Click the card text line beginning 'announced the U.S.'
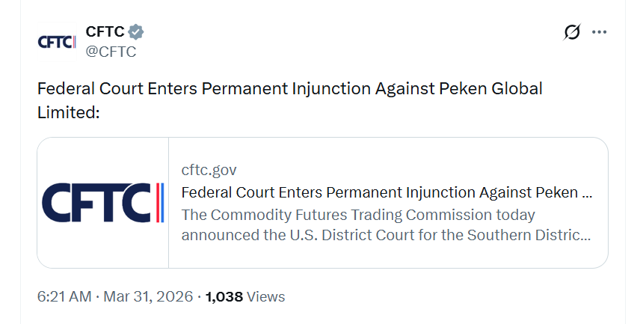The width and height of the screenshot is (643, 324). (x=387, y=235)
